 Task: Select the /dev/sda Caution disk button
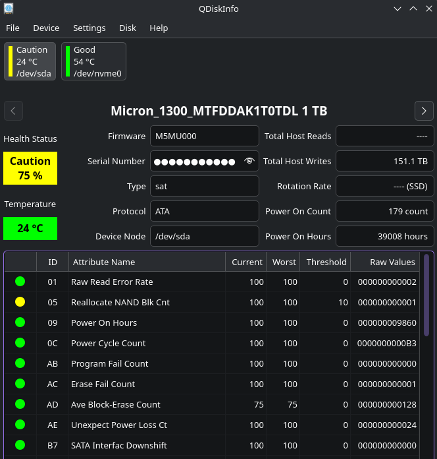(x=30, y=61)
